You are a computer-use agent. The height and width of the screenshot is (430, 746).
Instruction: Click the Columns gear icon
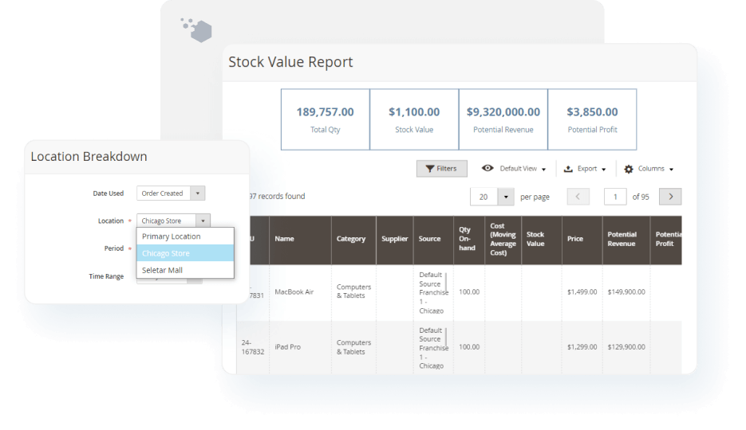[x=629, y=169]
